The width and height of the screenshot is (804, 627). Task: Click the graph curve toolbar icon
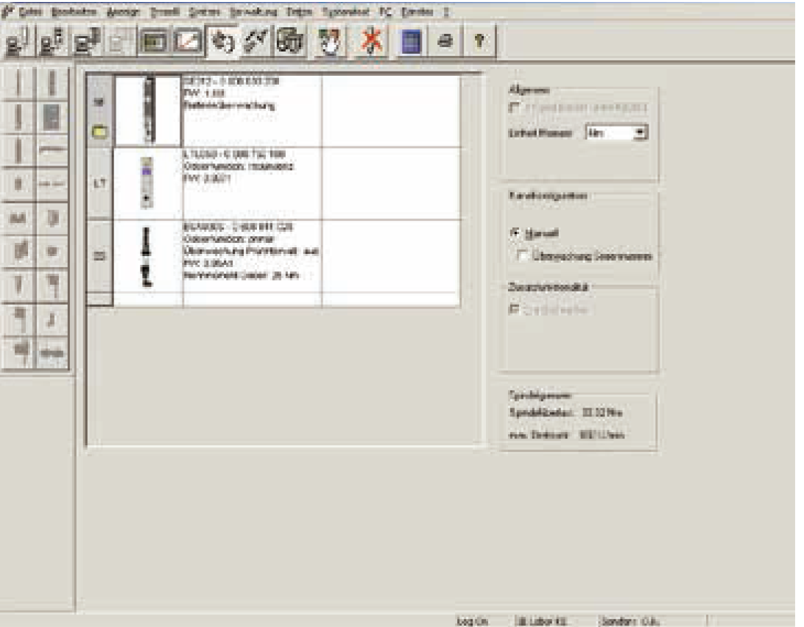pyautogui.click(x=187, y=43)
